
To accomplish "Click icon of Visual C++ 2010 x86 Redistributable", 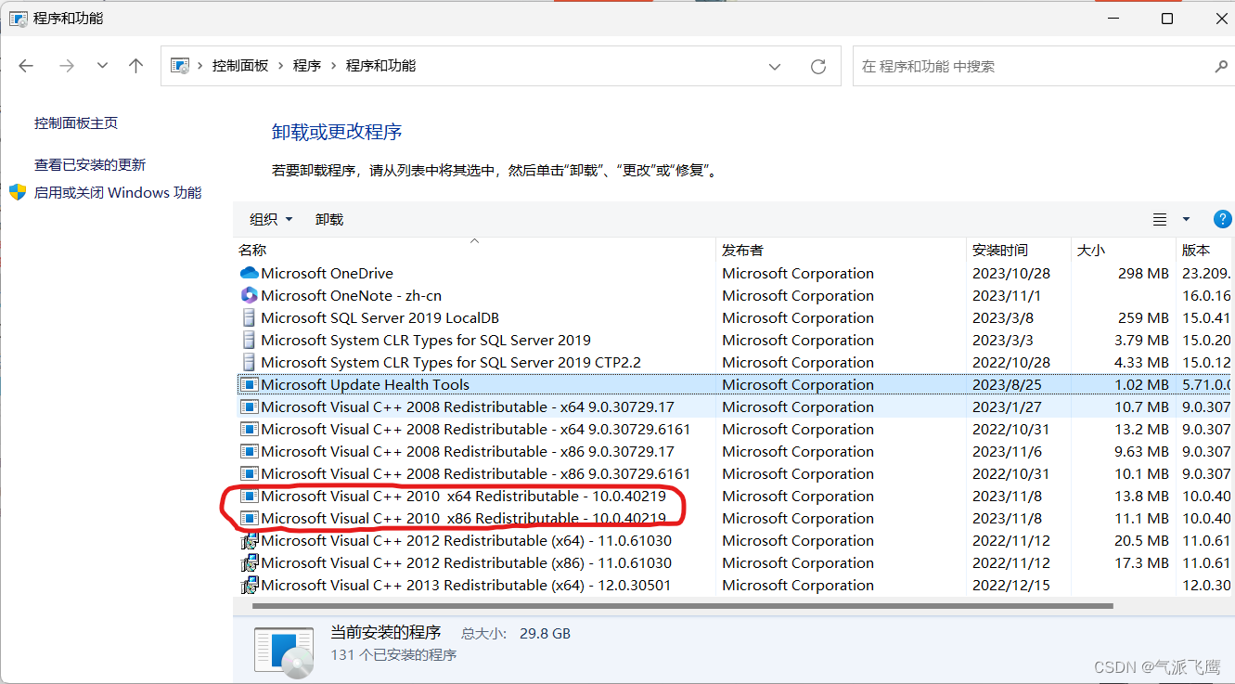I will (249, 518).
